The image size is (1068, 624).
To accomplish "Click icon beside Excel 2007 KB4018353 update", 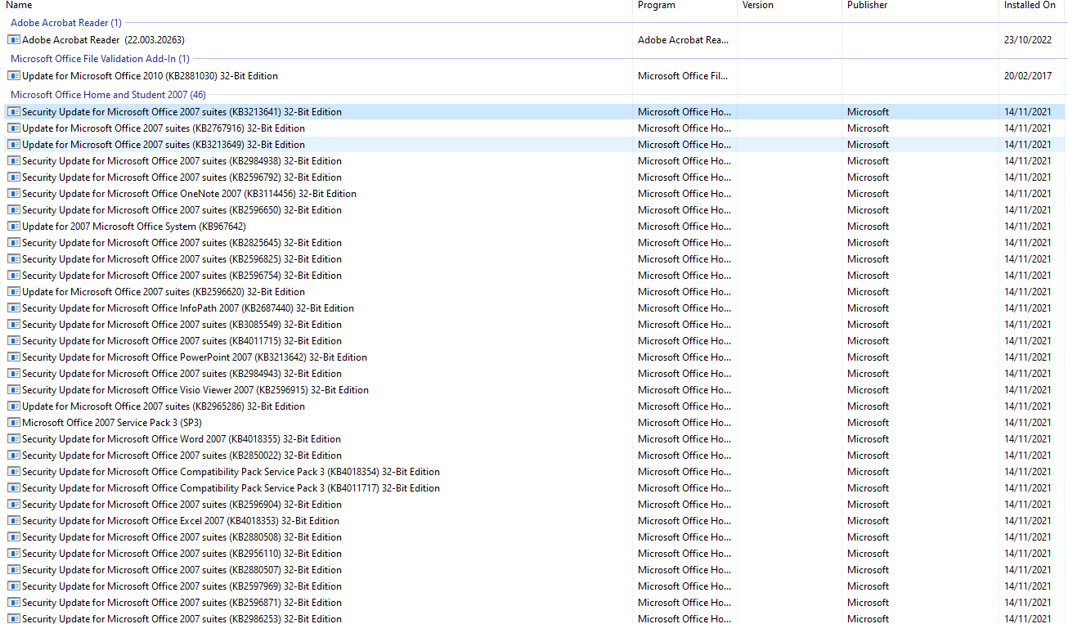I will click(14, 520).
